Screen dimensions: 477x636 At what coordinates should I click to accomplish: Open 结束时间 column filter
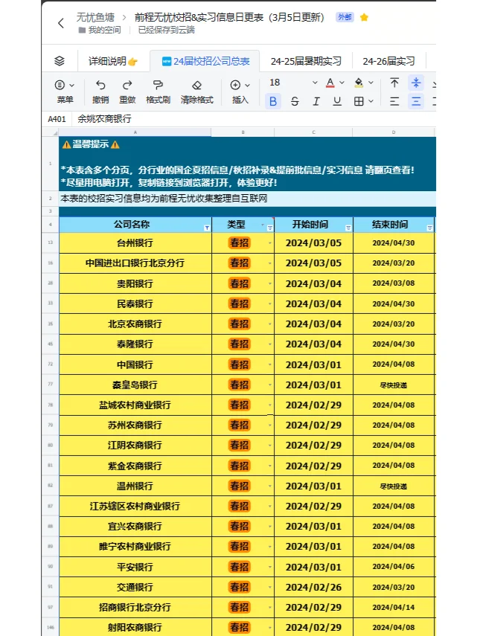[x=429, y=228]
